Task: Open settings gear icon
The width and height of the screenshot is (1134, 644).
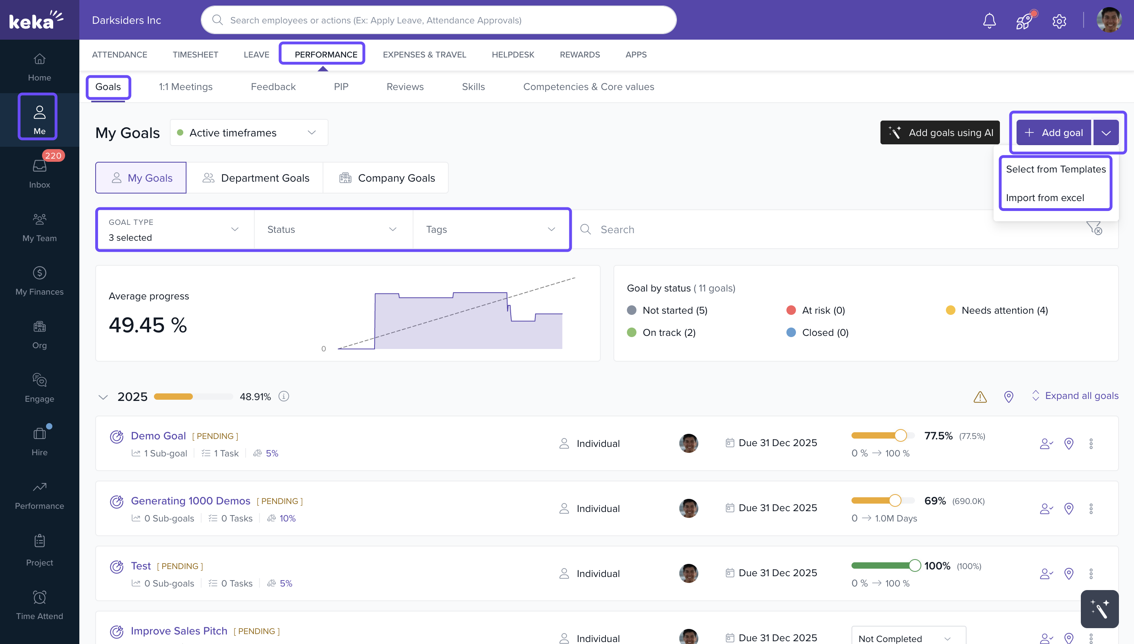Action: [1059, 21]
